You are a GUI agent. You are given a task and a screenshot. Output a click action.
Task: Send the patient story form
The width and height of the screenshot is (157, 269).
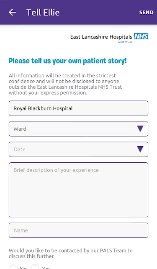point(146,13)
